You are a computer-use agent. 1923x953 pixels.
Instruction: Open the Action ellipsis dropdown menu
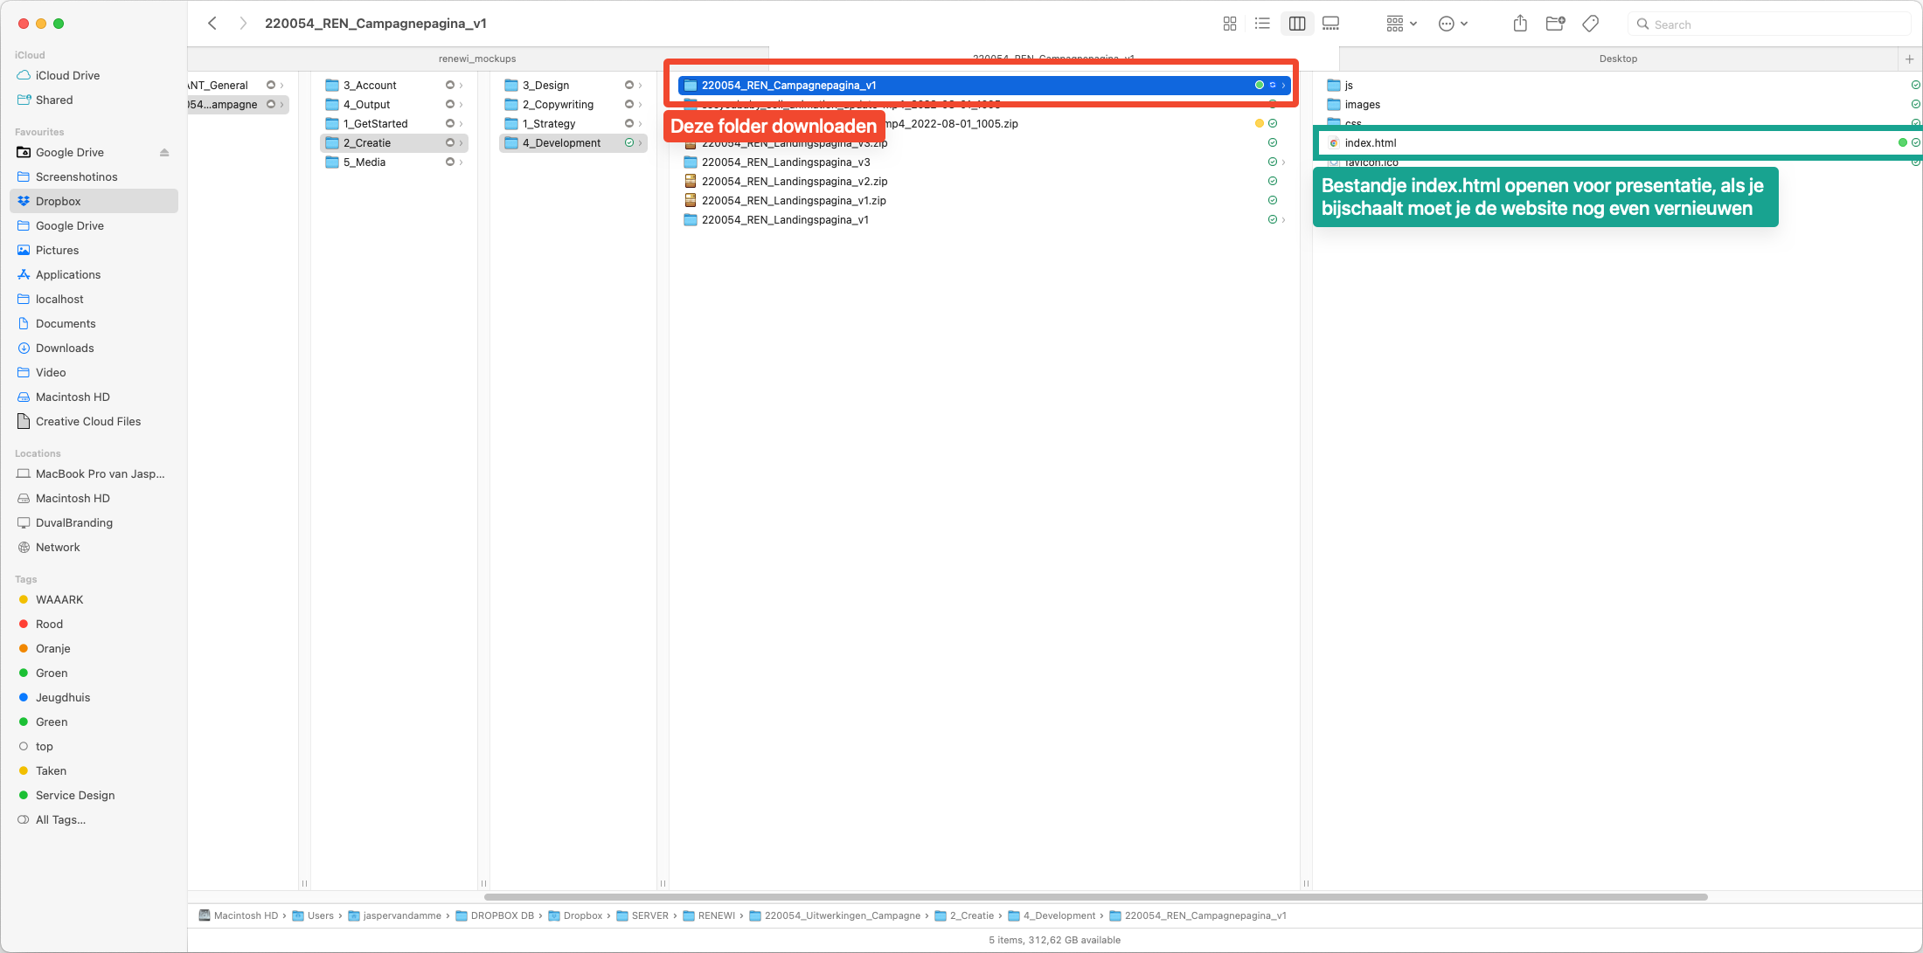click(x=1453, y=24)
